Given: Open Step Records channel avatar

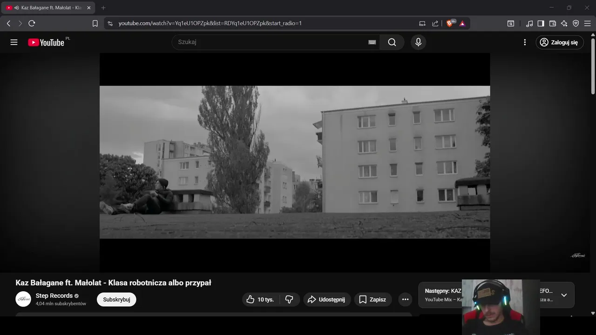Looking at the screenshot, I should (23, 299).
